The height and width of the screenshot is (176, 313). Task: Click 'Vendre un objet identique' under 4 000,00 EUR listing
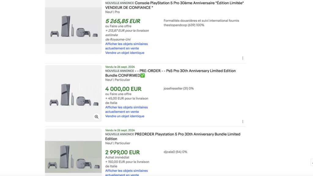coord(125,116)
